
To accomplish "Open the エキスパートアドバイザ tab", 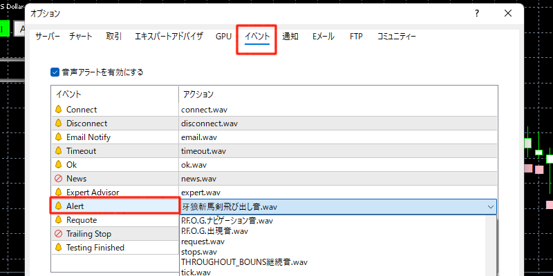I will point(169,37).
